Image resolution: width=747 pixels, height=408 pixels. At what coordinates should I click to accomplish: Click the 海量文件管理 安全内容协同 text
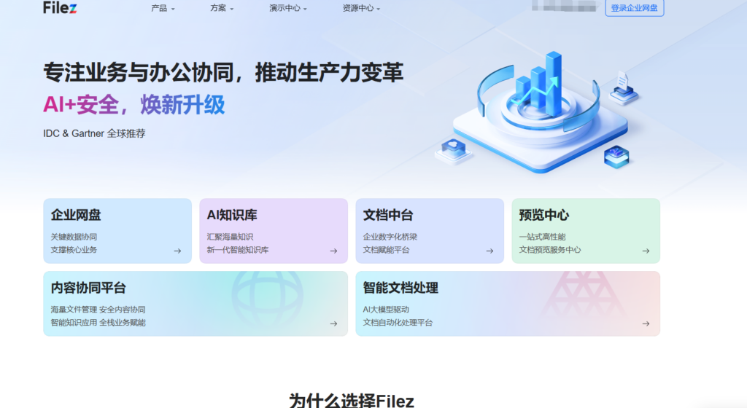98,310
